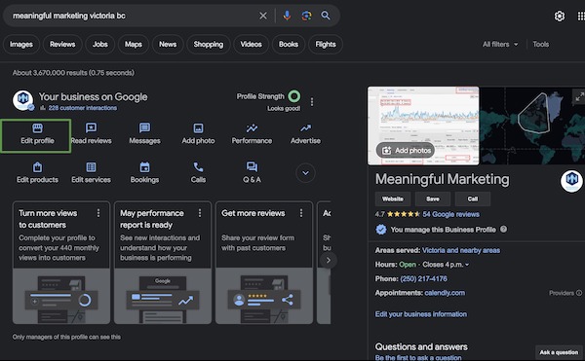Open Calls
Screen dimensions: 585x361
pyautogui.click(x=198, y=173)
